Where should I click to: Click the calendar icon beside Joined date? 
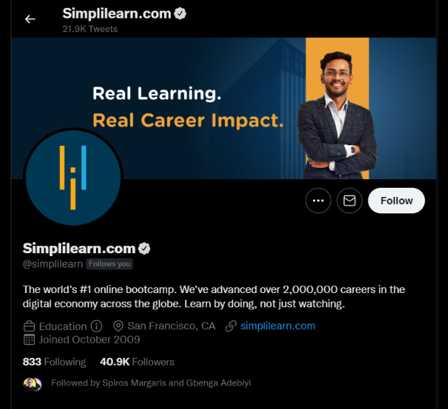point(29,339)
